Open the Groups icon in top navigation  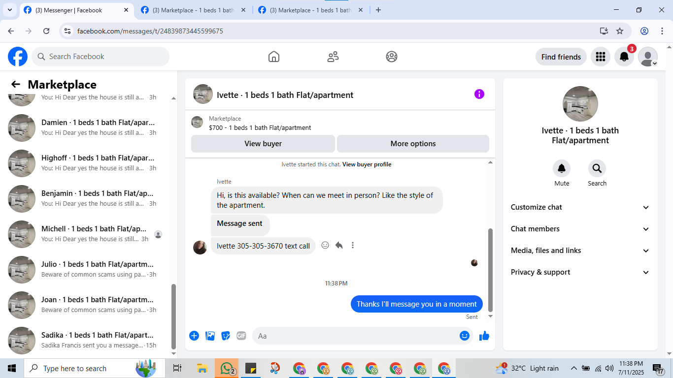tap(392, 57)
